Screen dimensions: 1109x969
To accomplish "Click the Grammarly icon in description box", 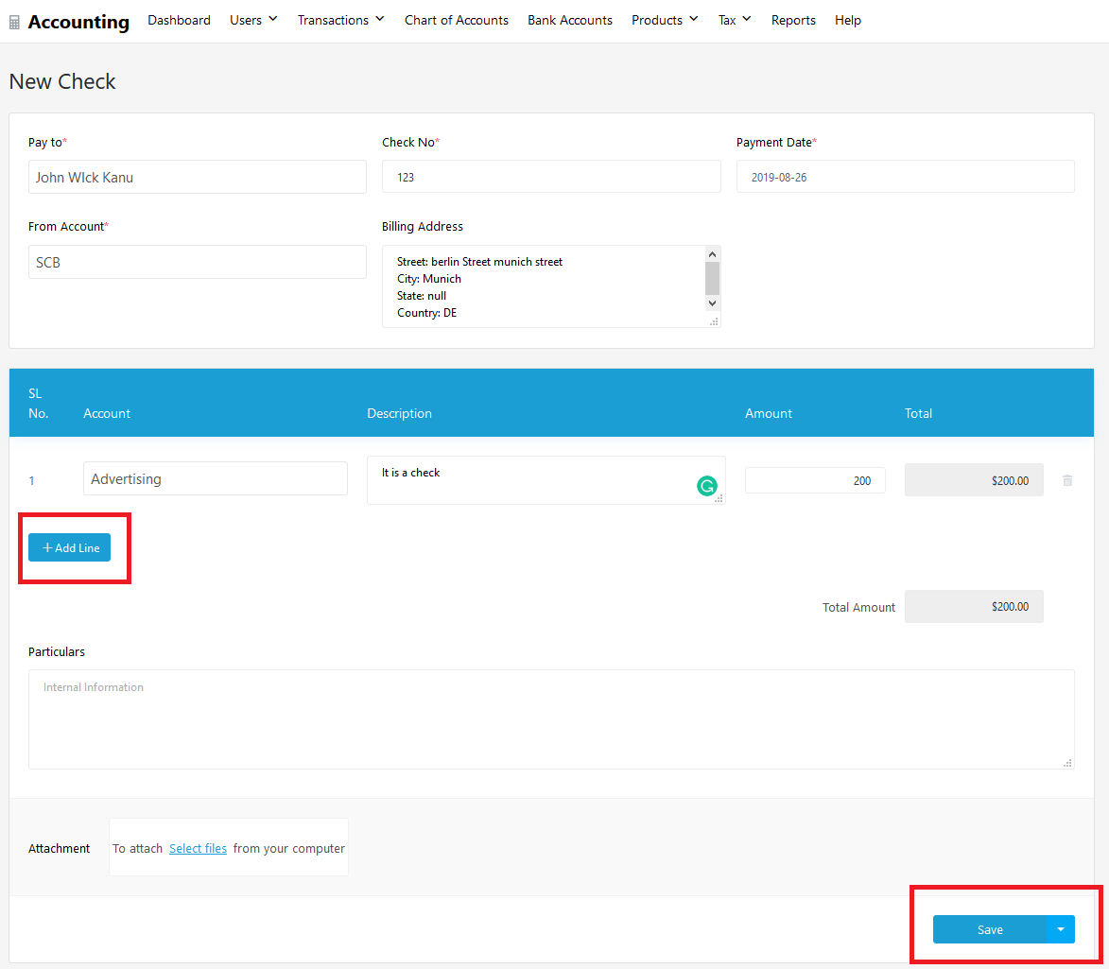I will [706, 487].
